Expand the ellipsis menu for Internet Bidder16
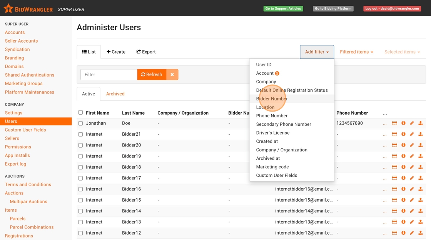This screenshot has width=431, height=240. tap(385, 189)
